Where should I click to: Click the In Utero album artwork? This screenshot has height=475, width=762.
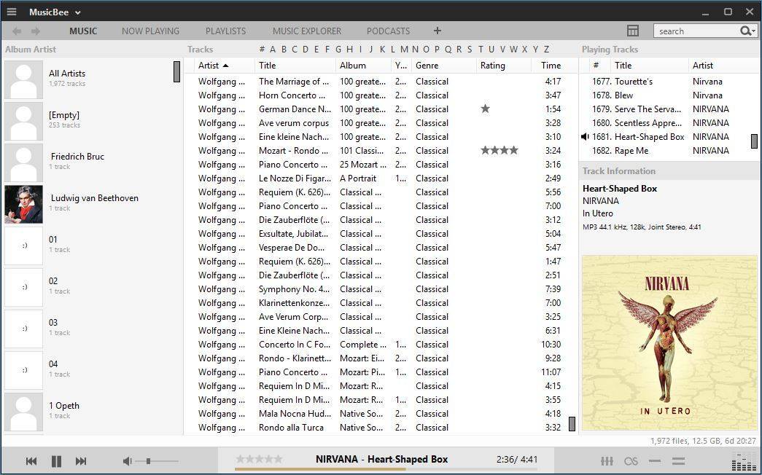[669, 343]
